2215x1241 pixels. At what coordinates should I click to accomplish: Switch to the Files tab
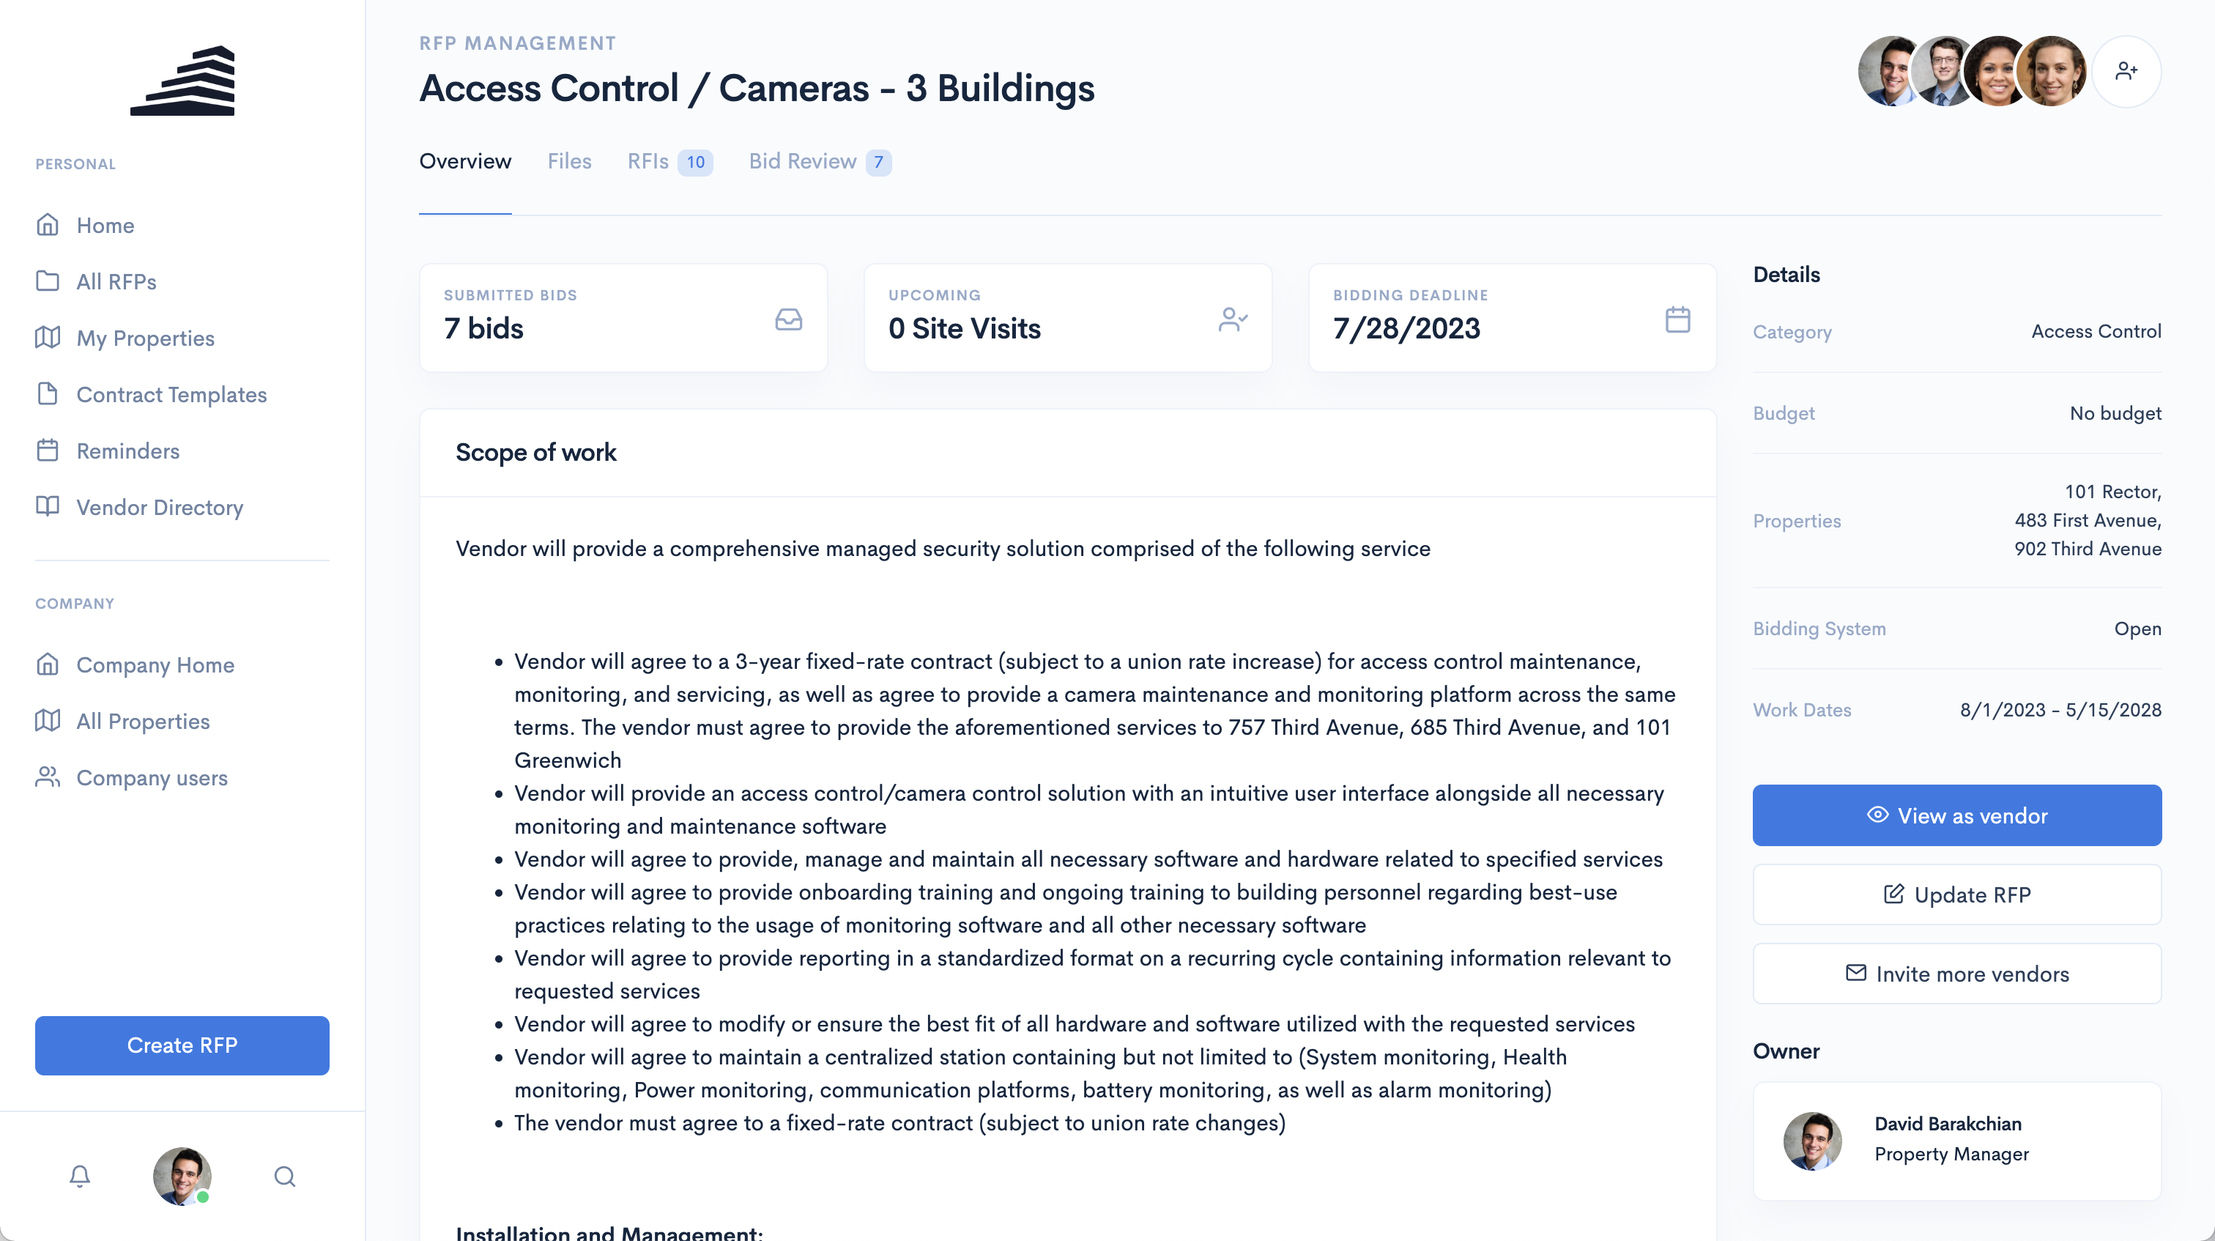tap(569, 162)
